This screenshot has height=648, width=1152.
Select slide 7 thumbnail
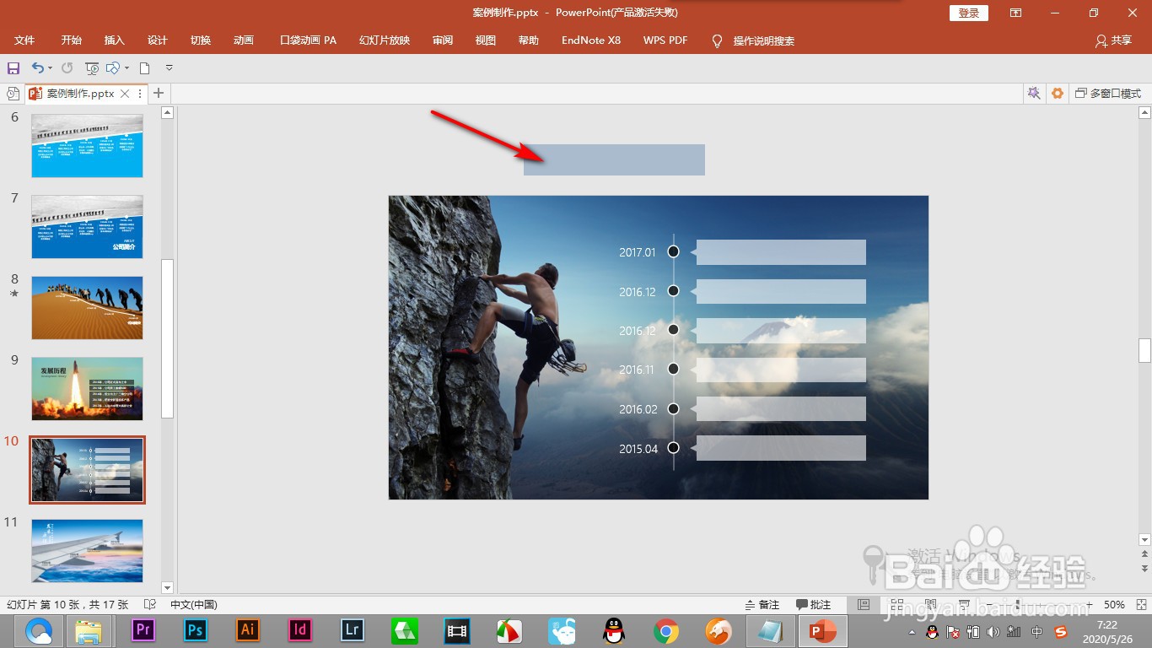(x=87, y=227)
